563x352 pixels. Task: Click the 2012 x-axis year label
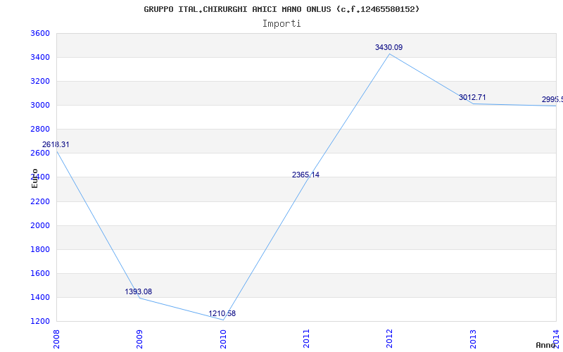click(390, 339)
